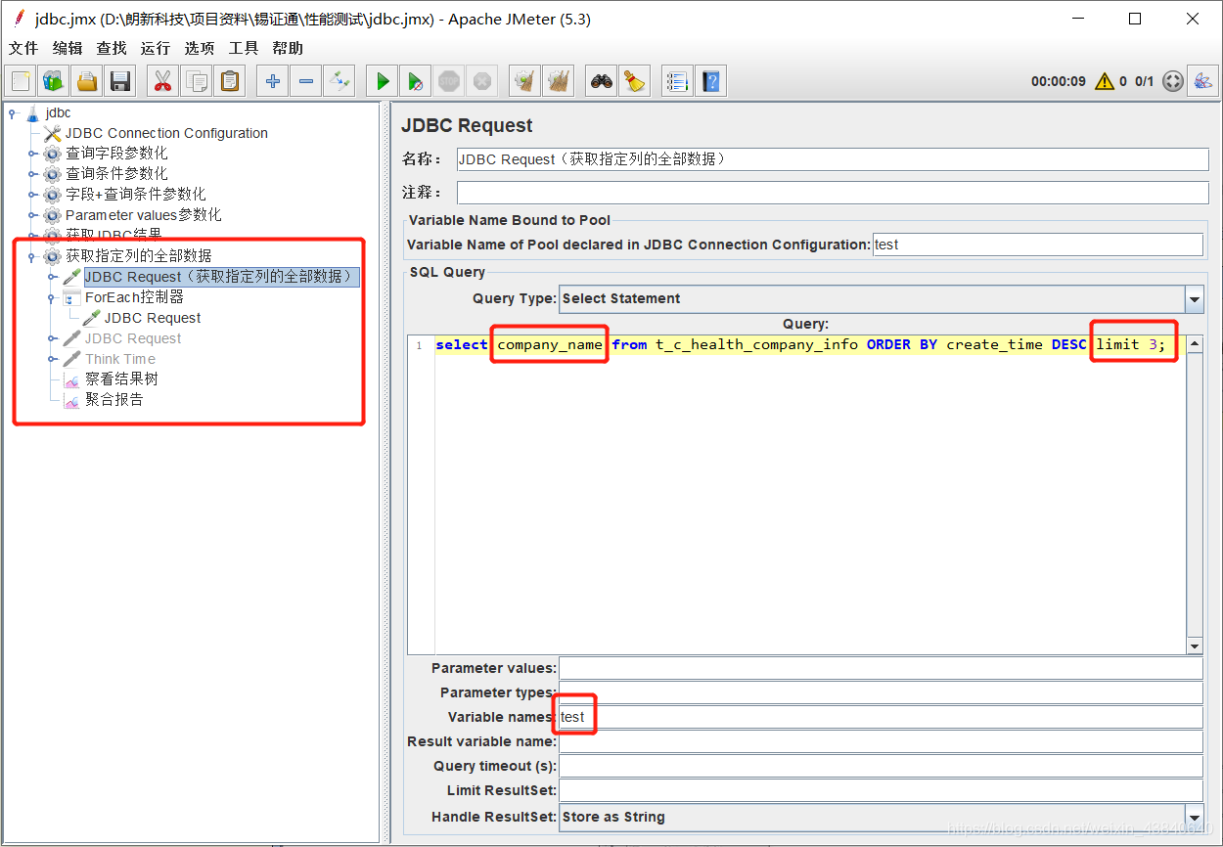Click the 名称 name field
1223x847 pixels.
point(833,159)
